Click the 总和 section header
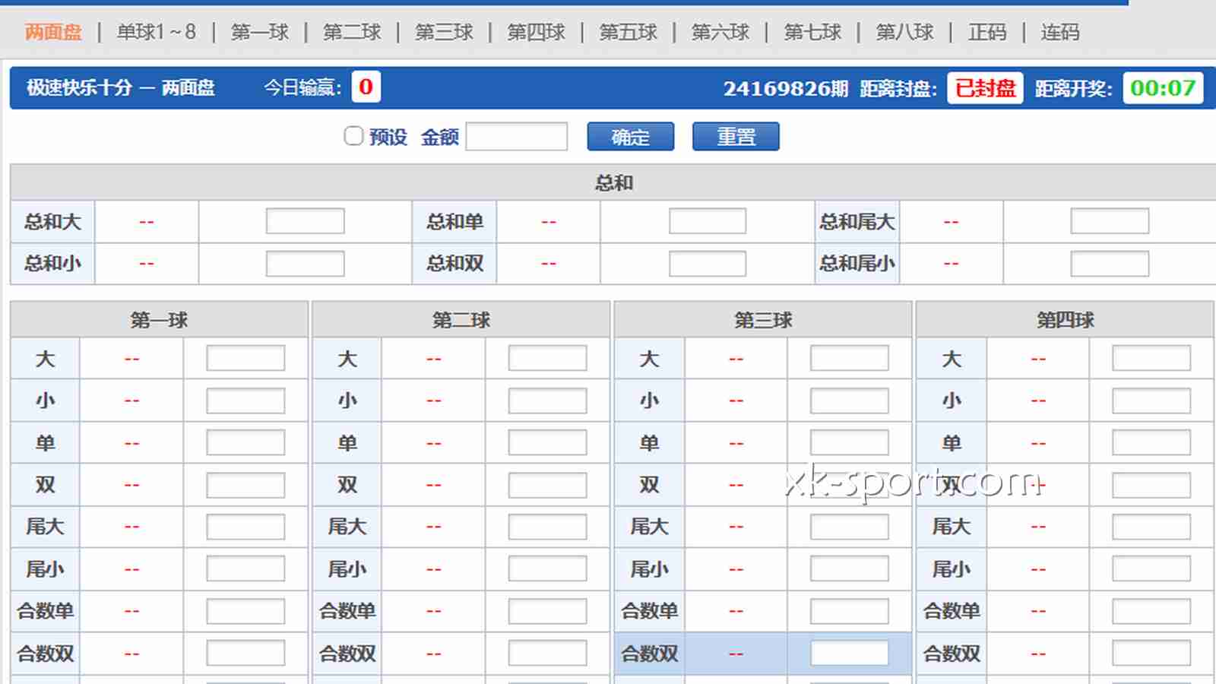This screenshot has width=1216, height=684. click(x=613, y=182)
